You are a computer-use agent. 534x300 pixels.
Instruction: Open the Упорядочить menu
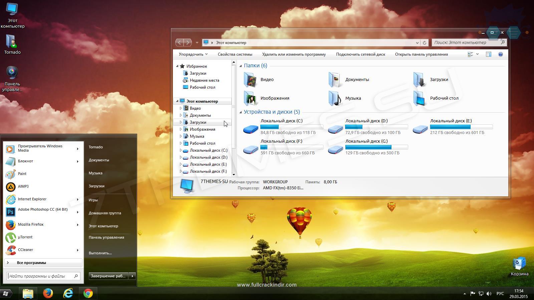(x=193, y=54)
